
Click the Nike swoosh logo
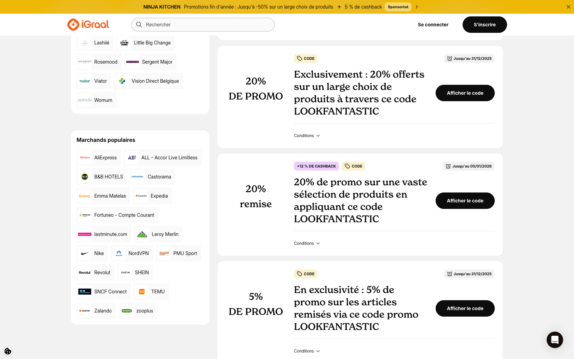coord(84,253)
